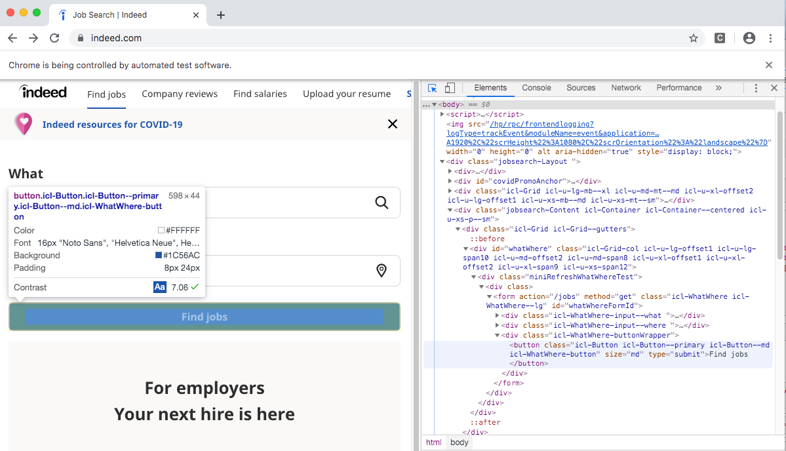Open the DevTools customize three-dot menu
This screenshot has width=786, height=451.
756,88
